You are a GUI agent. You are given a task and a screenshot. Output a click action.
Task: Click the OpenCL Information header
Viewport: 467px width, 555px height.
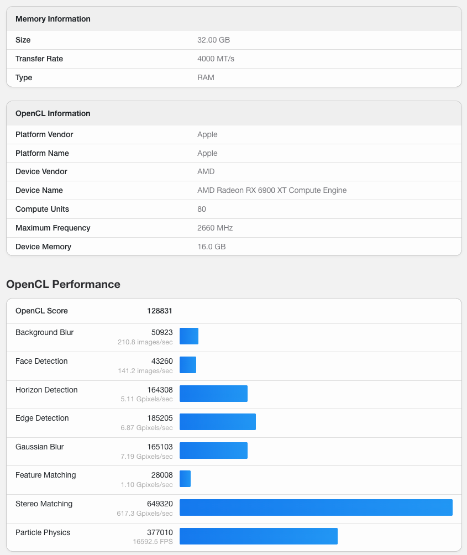[x=53, y=113]
